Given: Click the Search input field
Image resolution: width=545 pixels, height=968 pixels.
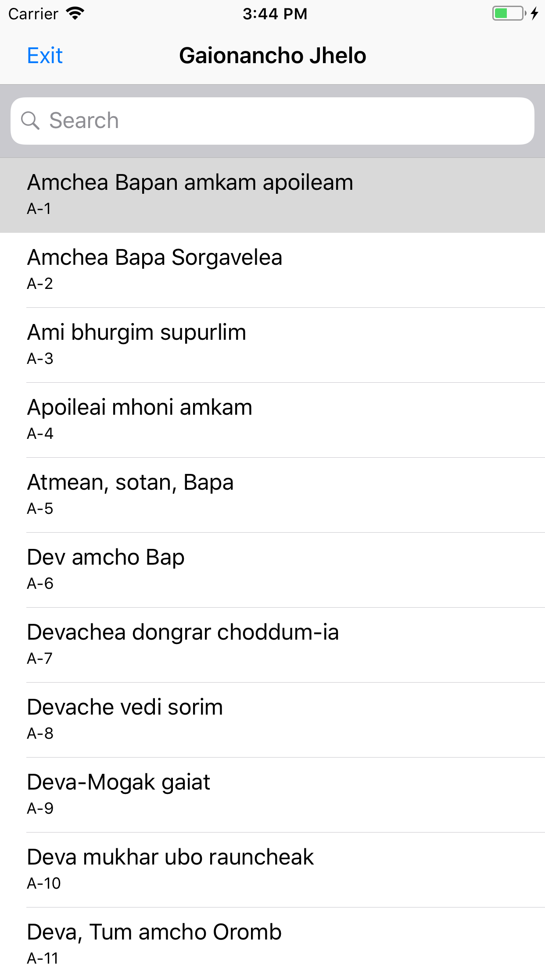Looking at the screenshot, I should point(272,121).
